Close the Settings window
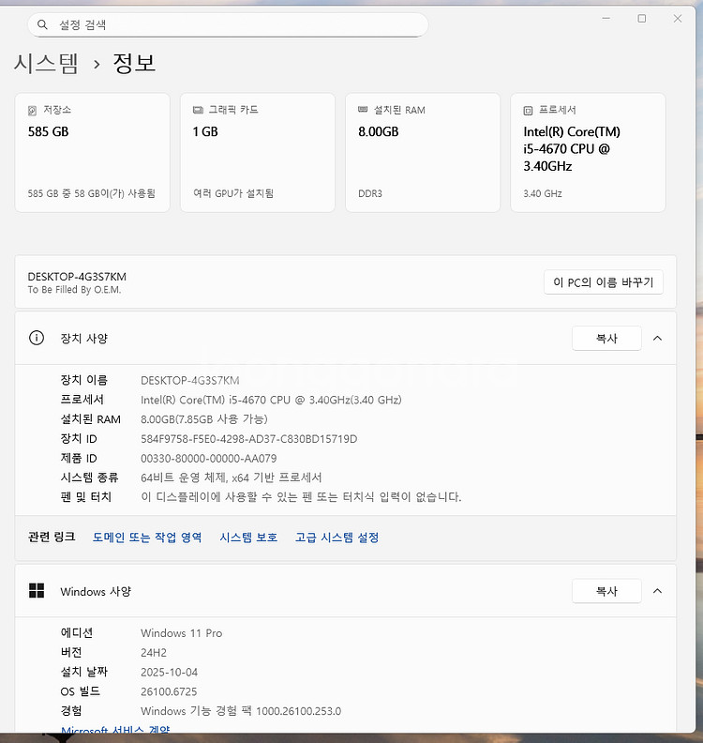The width and height of the screenshot is (703, 743). 678,19
